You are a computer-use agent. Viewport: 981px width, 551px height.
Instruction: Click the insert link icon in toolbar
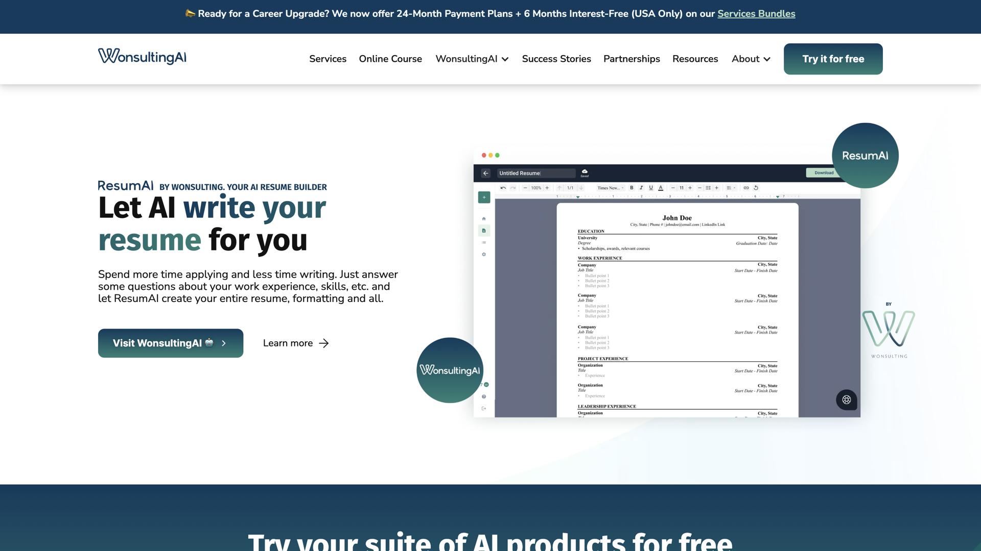tap(746, 188)
